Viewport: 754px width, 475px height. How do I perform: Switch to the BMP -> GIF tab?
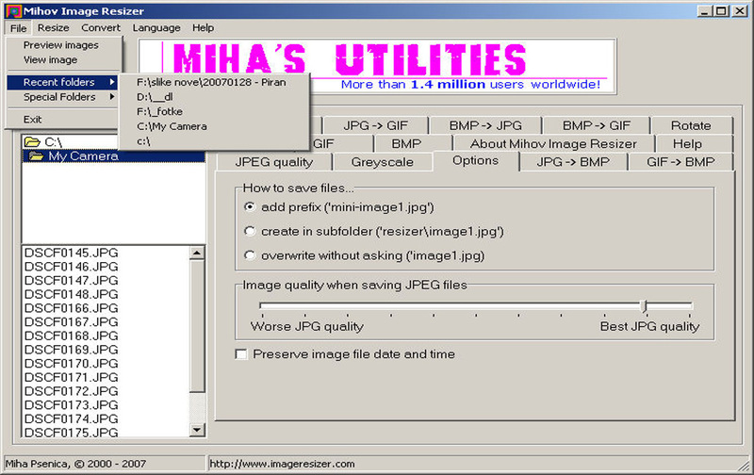[x=597, y=125]
